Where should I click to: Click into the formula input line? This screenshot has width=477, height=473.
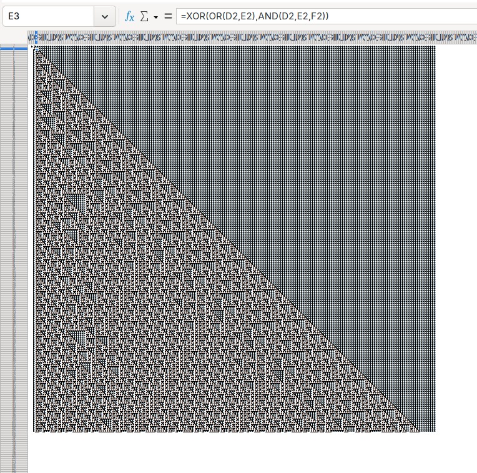[327, 16]
